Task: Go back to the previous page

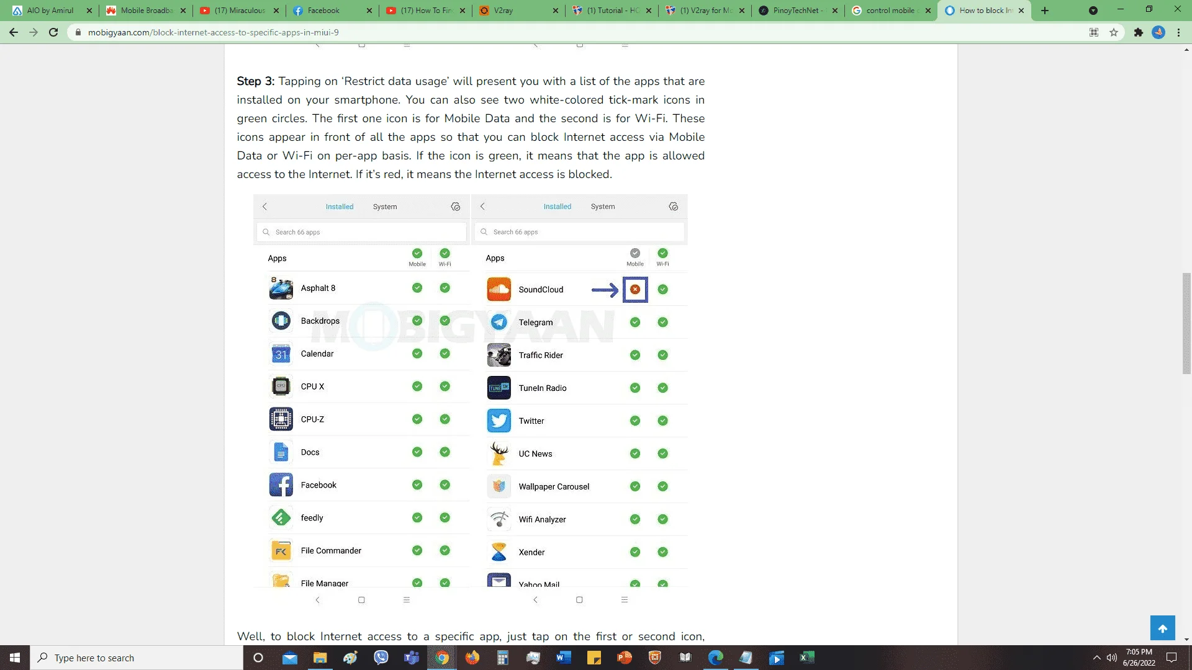Action: tap(14, 32)
